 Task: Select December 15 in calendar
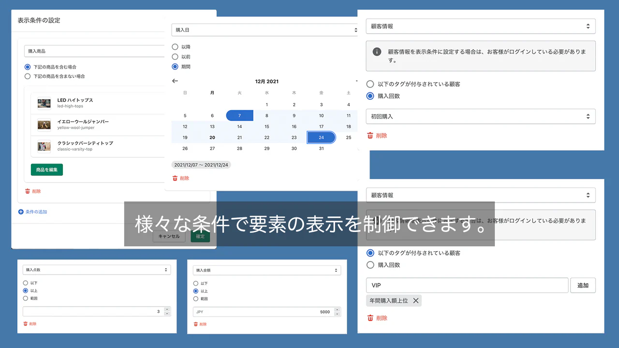click(267, 127)
